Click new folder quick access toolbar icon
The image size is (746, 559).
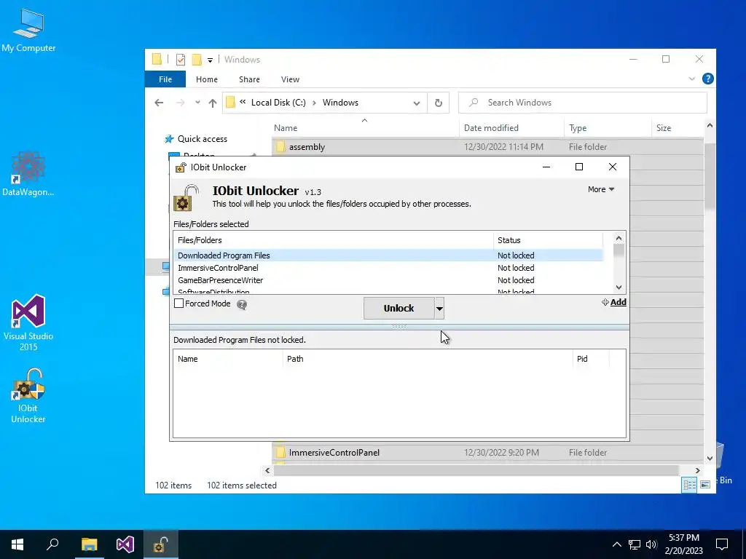pyautogui.click(x=197, y=60)
